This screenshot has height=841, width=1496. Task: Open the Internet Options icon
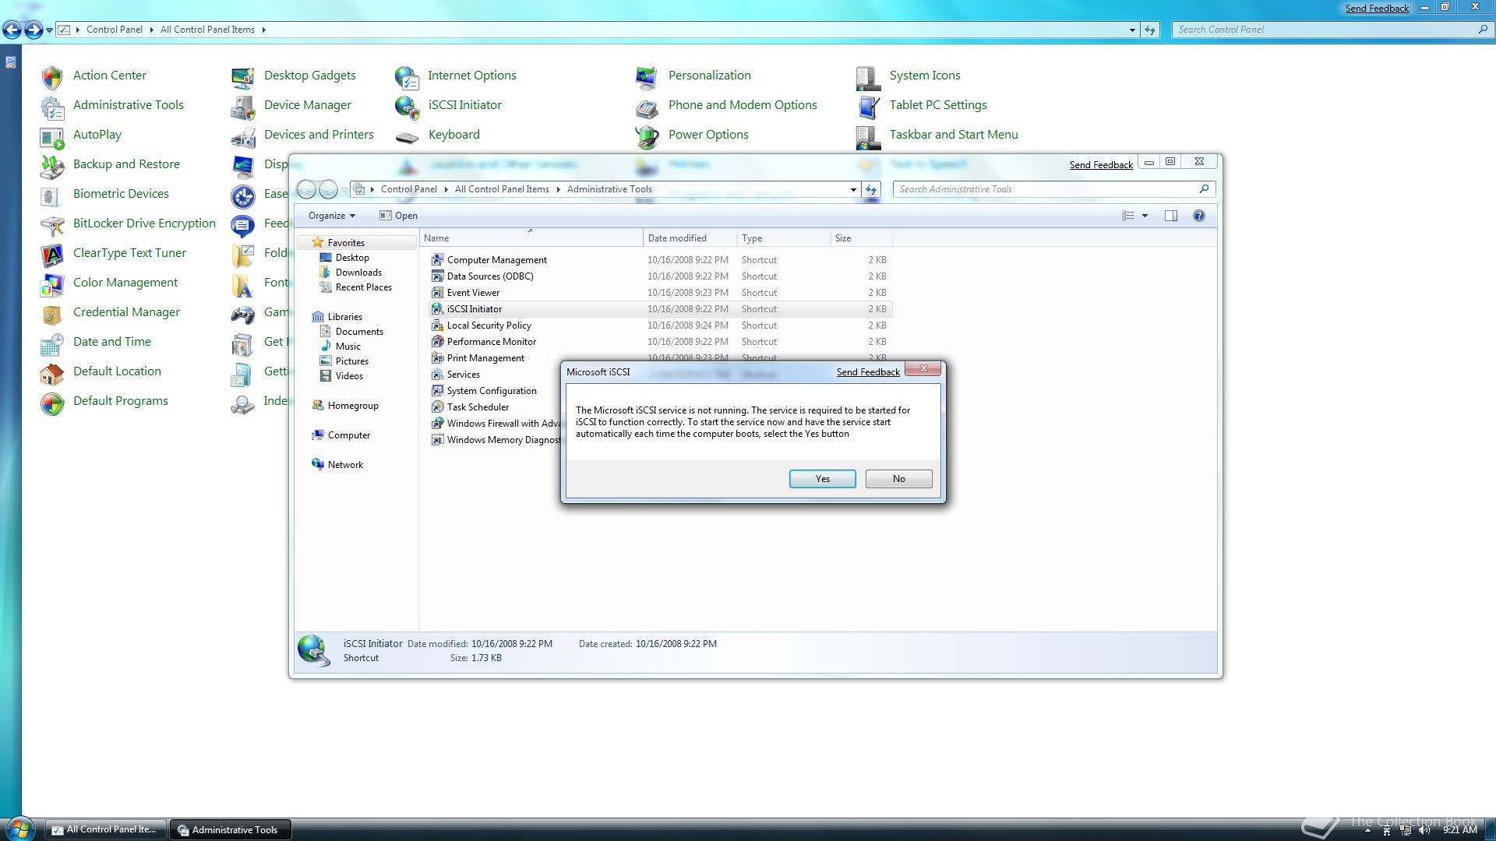(407, 76)
